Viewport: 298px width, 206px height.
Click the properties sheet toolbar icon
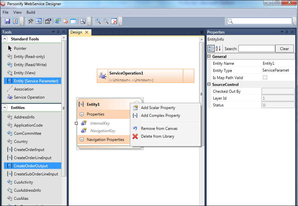click(48, 21)
